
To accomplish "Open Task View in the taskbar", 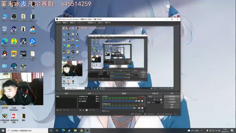I will 57,130.
